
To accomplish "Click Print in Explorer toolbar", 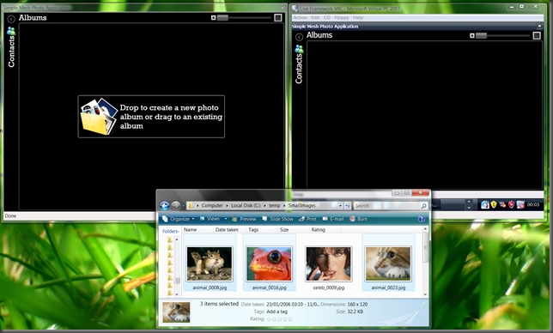I will coord(307,219).
